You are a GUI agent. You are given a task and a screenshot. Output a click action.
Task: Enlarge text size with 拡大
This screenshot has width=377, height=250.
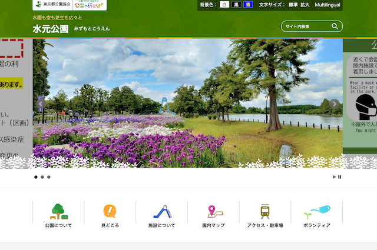tap(305, 5)
